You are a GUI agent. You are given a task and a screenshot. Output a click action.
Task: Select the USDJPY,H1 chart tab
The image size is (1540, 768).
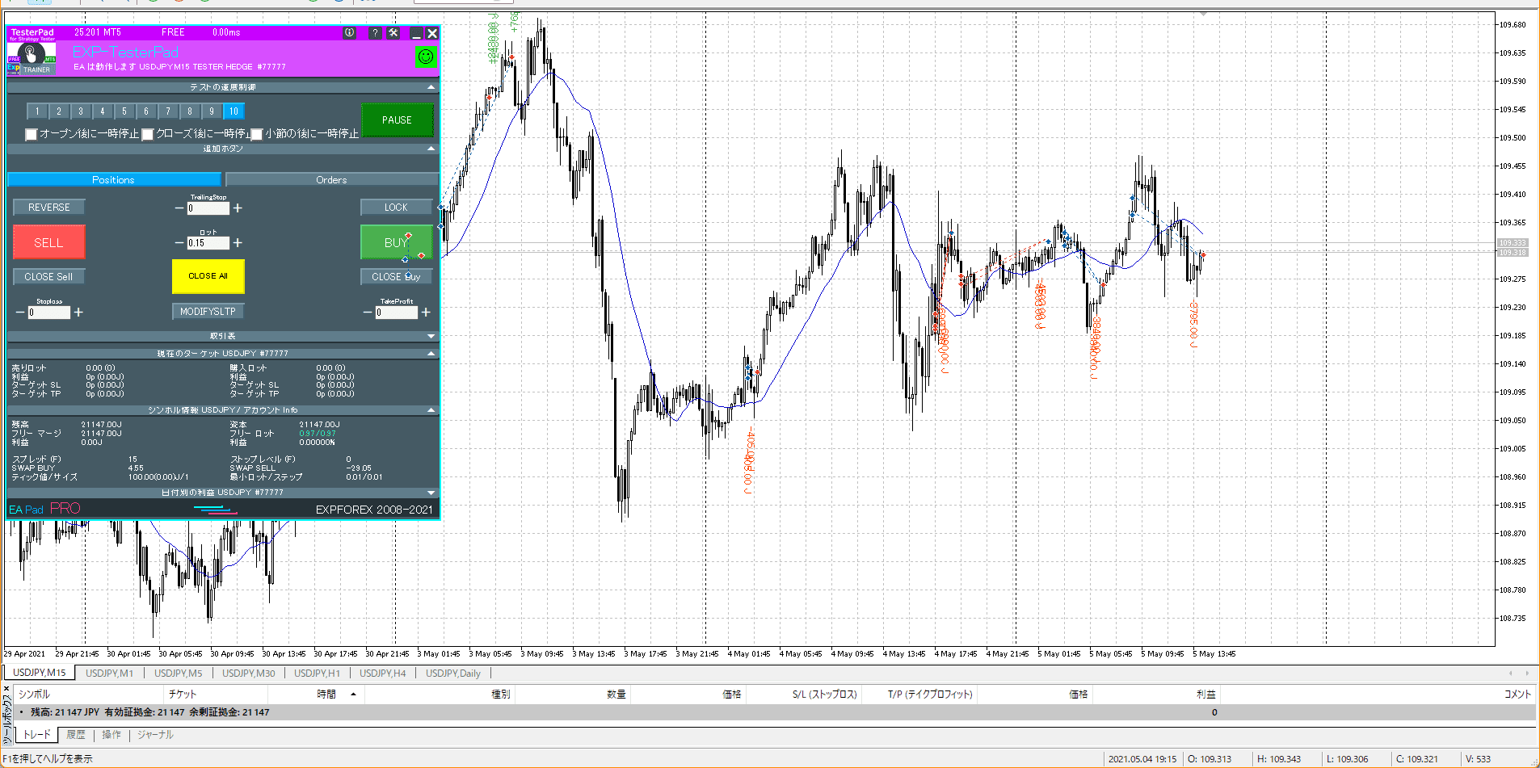tap(317, 674)
